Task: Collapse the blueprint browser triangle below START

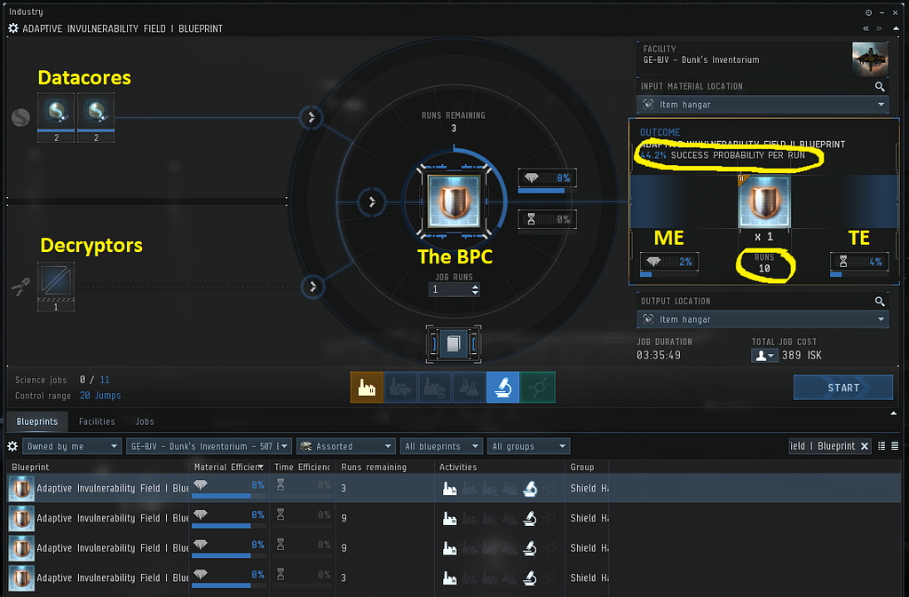Action: [x=893, y=413]
